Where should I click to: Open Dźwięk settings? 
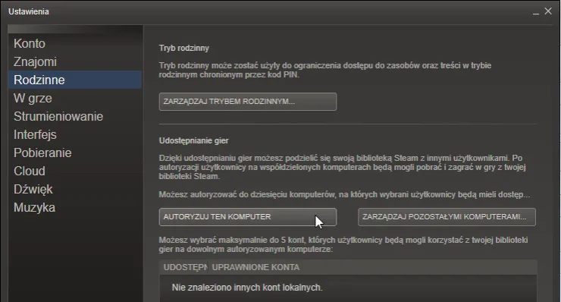click(x=74, y=190)
